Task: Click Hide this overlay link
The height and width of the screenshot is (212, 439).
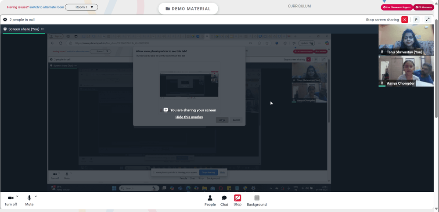Action: pyautogui.click(x=189, y=117)
